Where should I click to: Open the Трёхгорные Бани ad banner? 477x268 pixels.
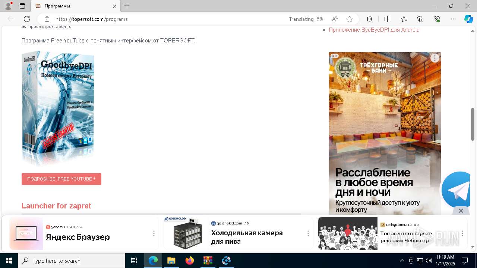[385, 133]
